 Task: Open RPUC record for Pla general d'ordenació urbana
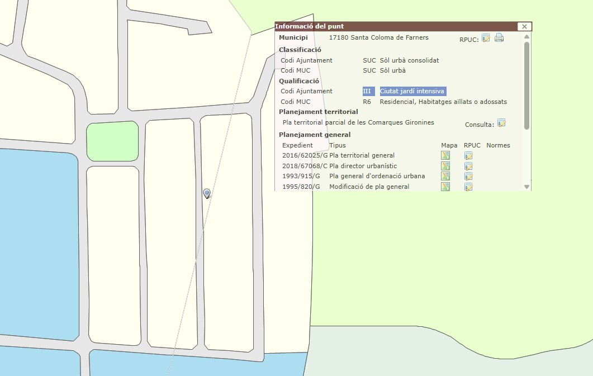[x=468, y=176]
